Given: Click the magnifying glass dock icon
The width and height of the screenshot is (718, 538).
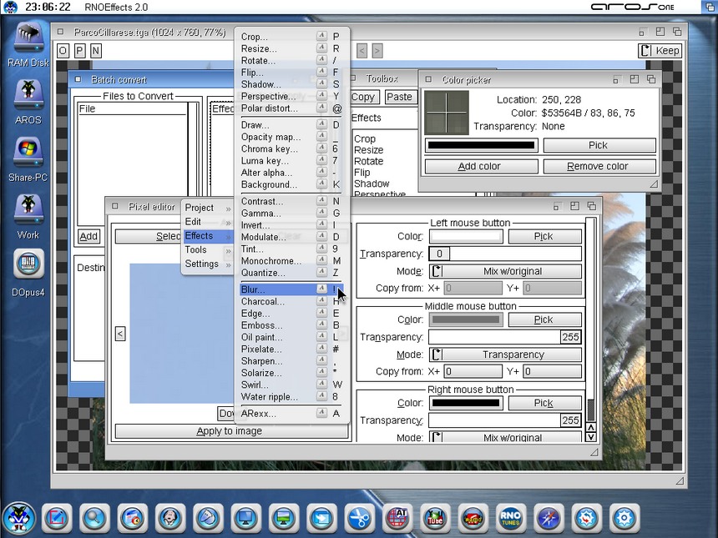Looking at the screenshot, I should point(94,519).
